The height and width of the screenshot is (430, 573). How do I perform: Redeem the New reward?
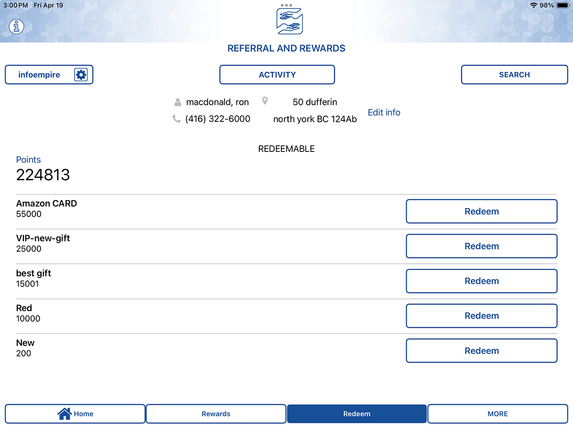(481, 351)
